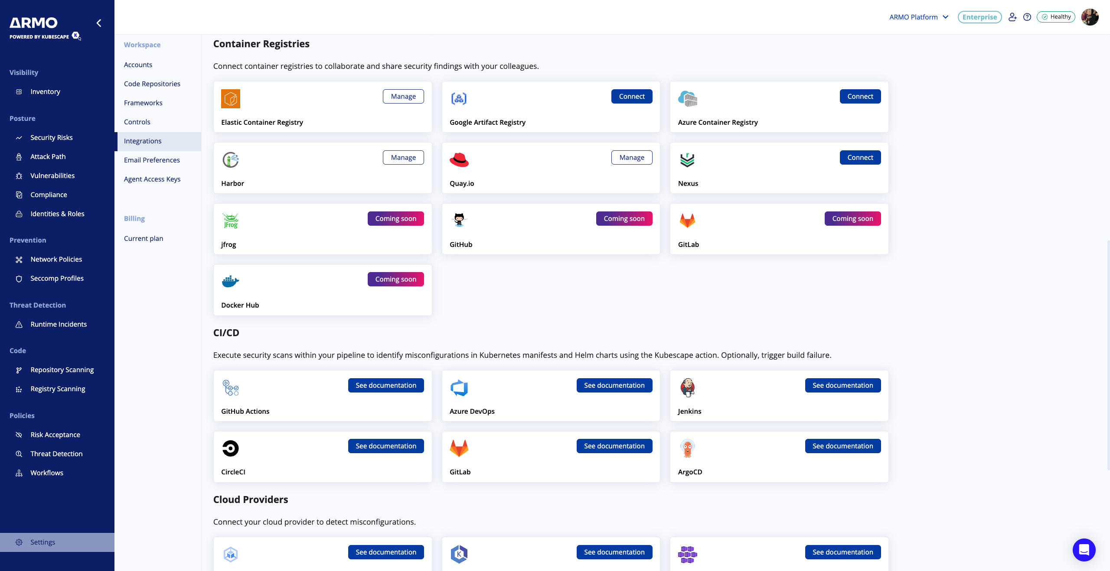1110x571 pixels.
Task: Click the Elastic Container Registry logo
Action: pyautogui.click(x=231, y=99)
